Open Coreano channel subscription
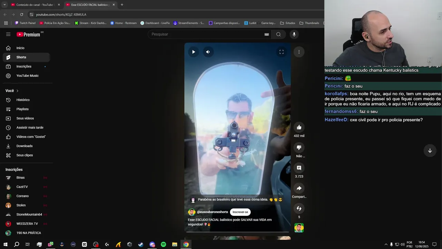 point(26,196)
